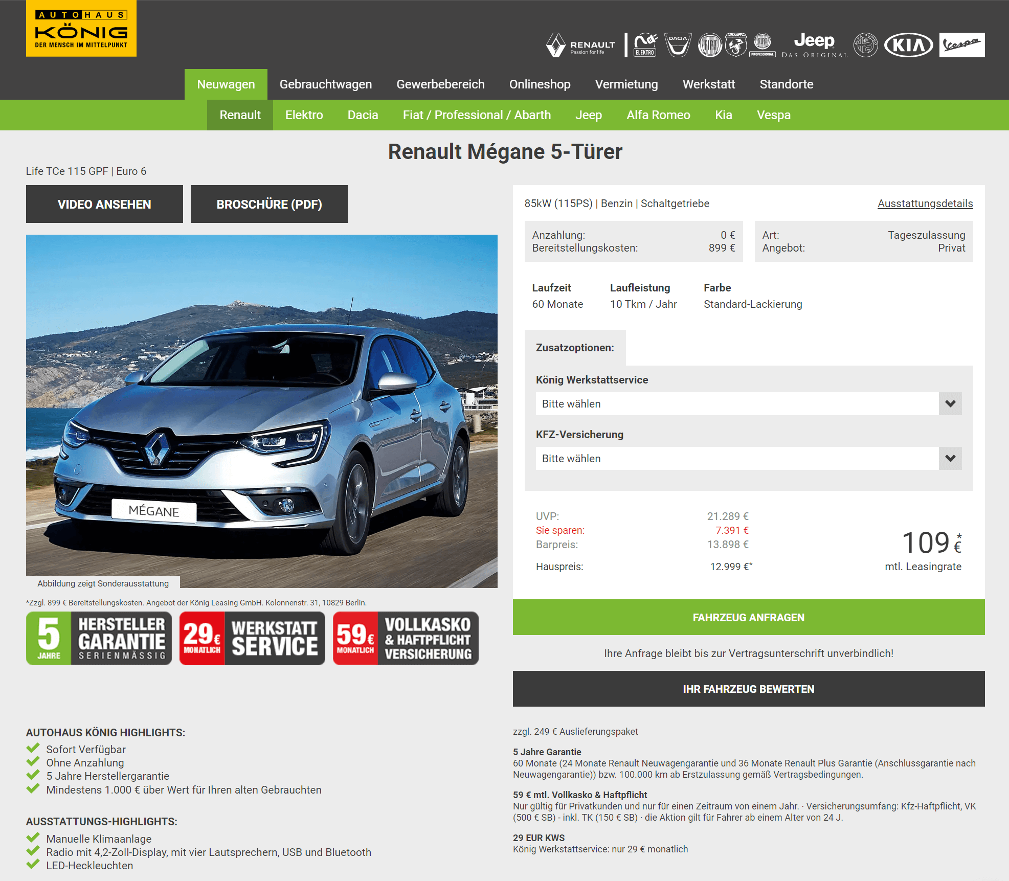
Task: Click the Standard-Lackierung color value
Action: [753, 304]
